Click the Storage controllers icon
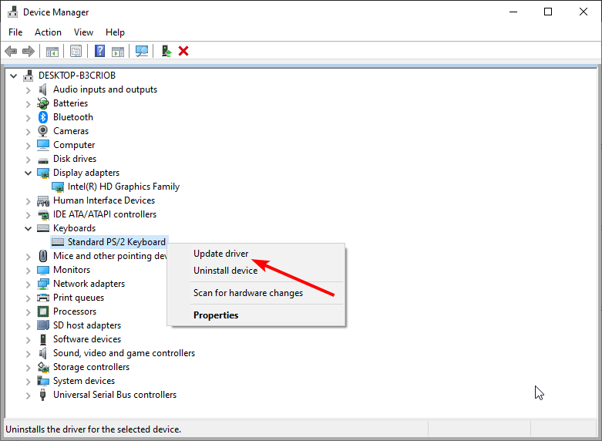602x441 pixels. 43,367
